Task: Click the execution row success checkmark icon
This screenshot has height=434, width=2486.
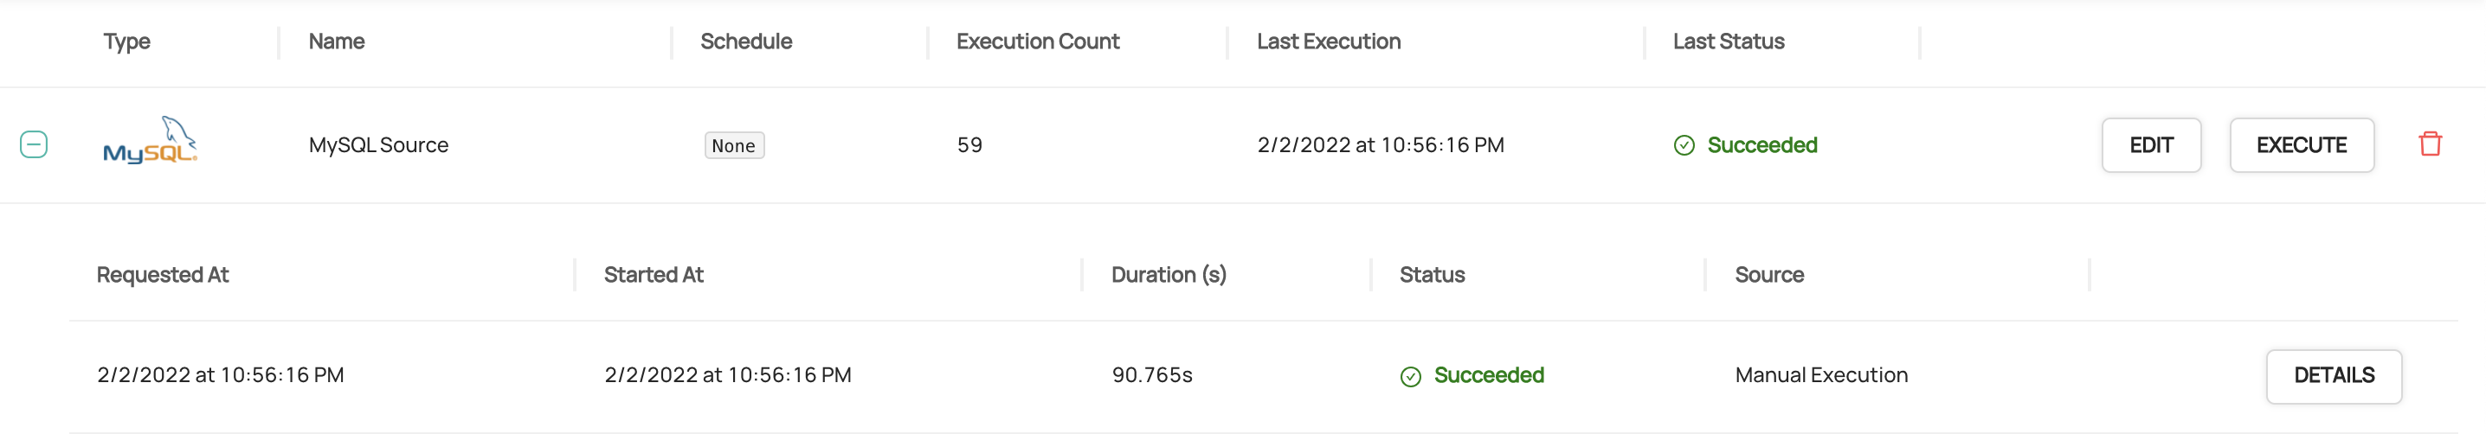Action: (1410, 376)
